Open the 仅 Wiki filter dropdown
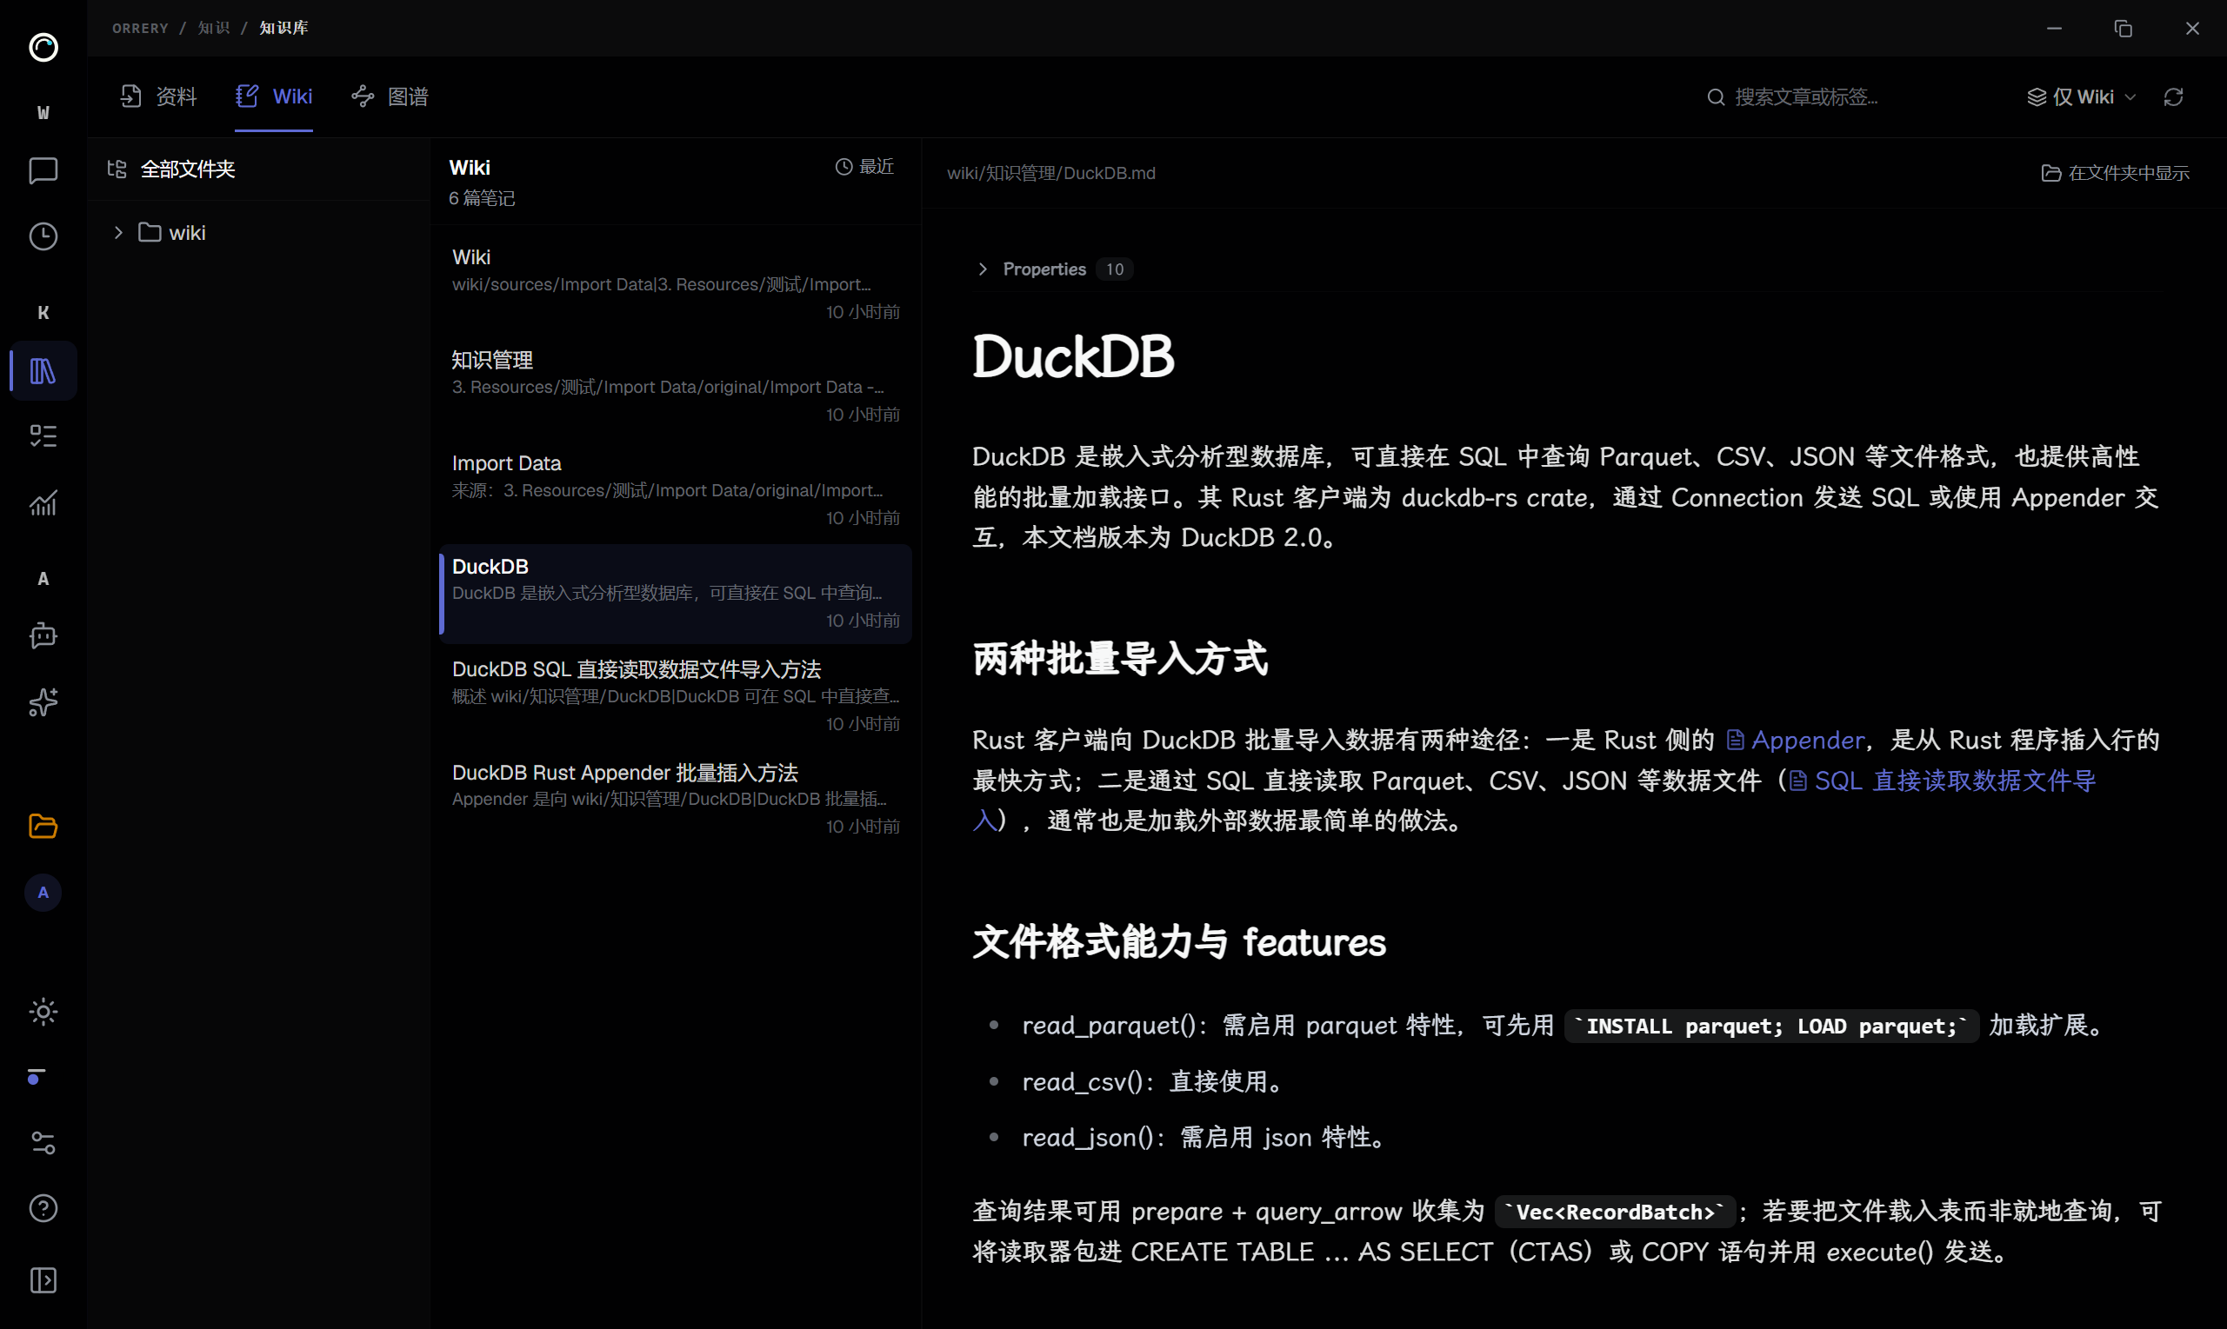 click(x=2082, y=96)
